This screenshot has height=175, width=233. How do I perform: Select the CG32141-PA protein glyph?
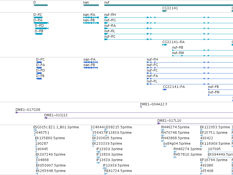coord(165,90)
